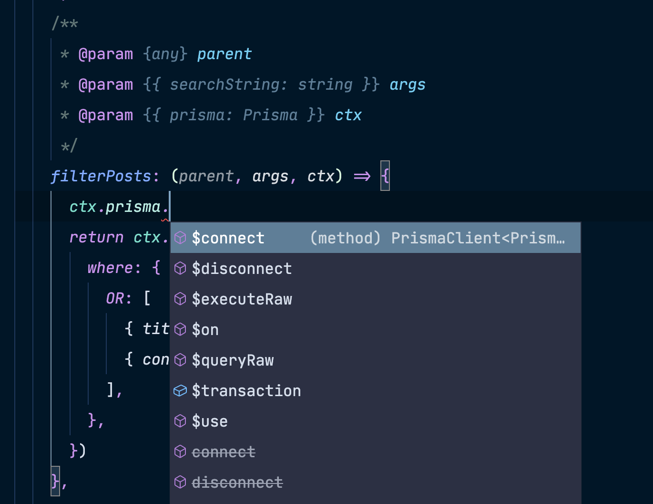
Task: Select the $connect autocomplete suggestion
Action: click(228, 238)
